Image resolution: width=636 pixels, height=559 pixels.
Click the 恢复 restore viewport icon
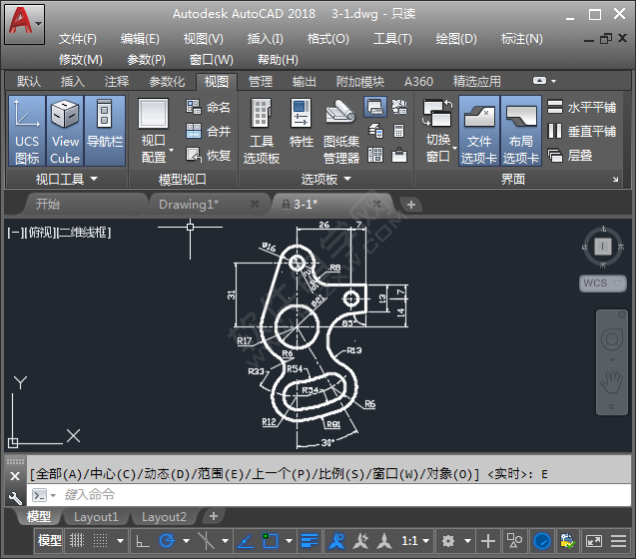(x=194, y=155)
